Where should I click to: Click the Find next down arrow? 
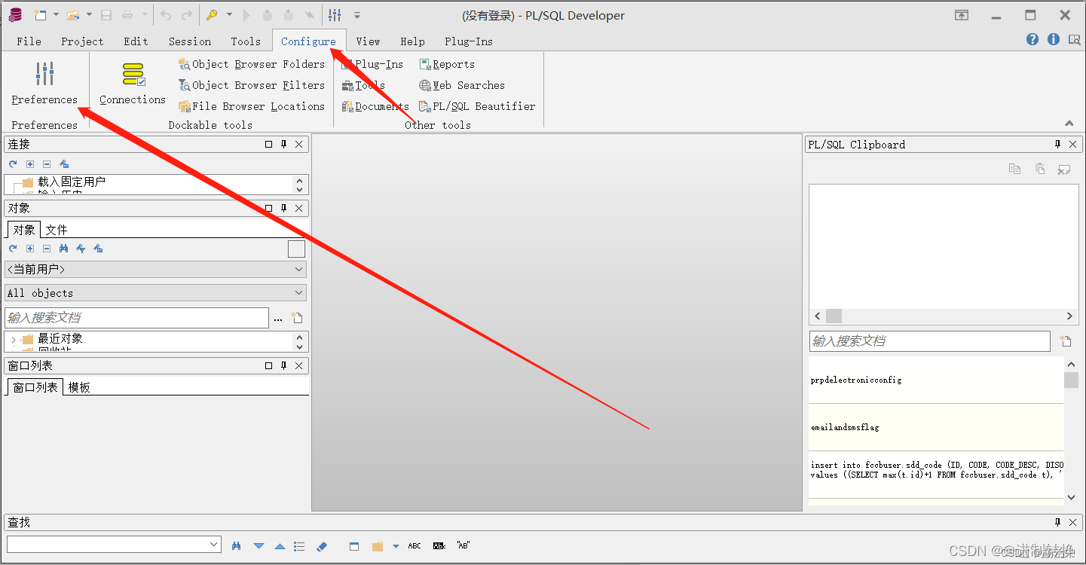[x=259, y=546]
